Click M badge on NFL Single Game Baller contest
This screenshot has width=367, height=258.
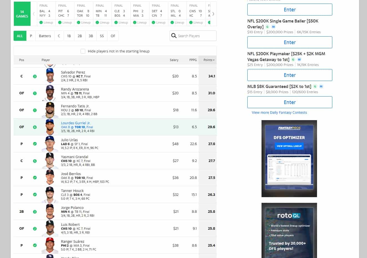pyautogui.click(x=273, y=27)
